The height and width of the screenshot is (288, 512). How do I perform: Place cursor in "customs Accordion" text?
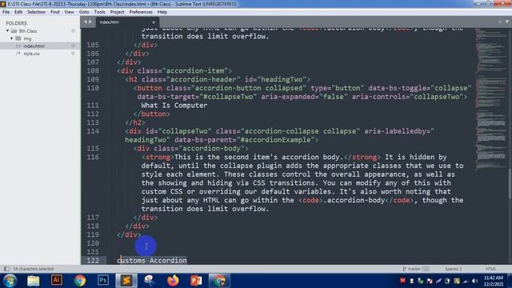tap(152, 261)
